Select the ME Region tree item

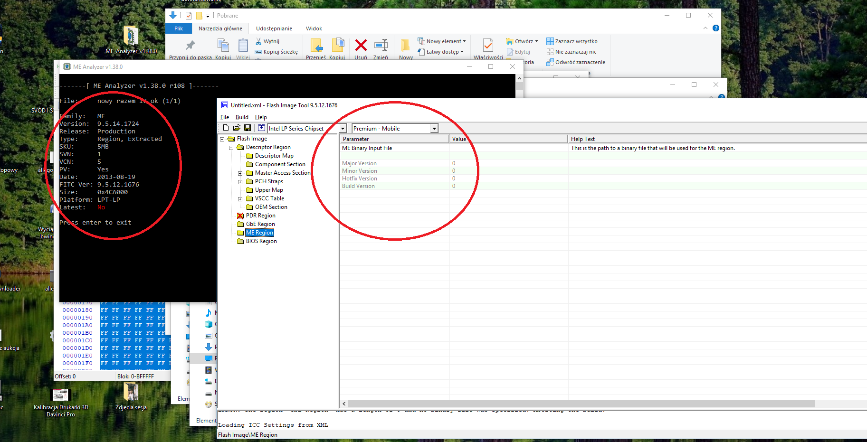259,233
